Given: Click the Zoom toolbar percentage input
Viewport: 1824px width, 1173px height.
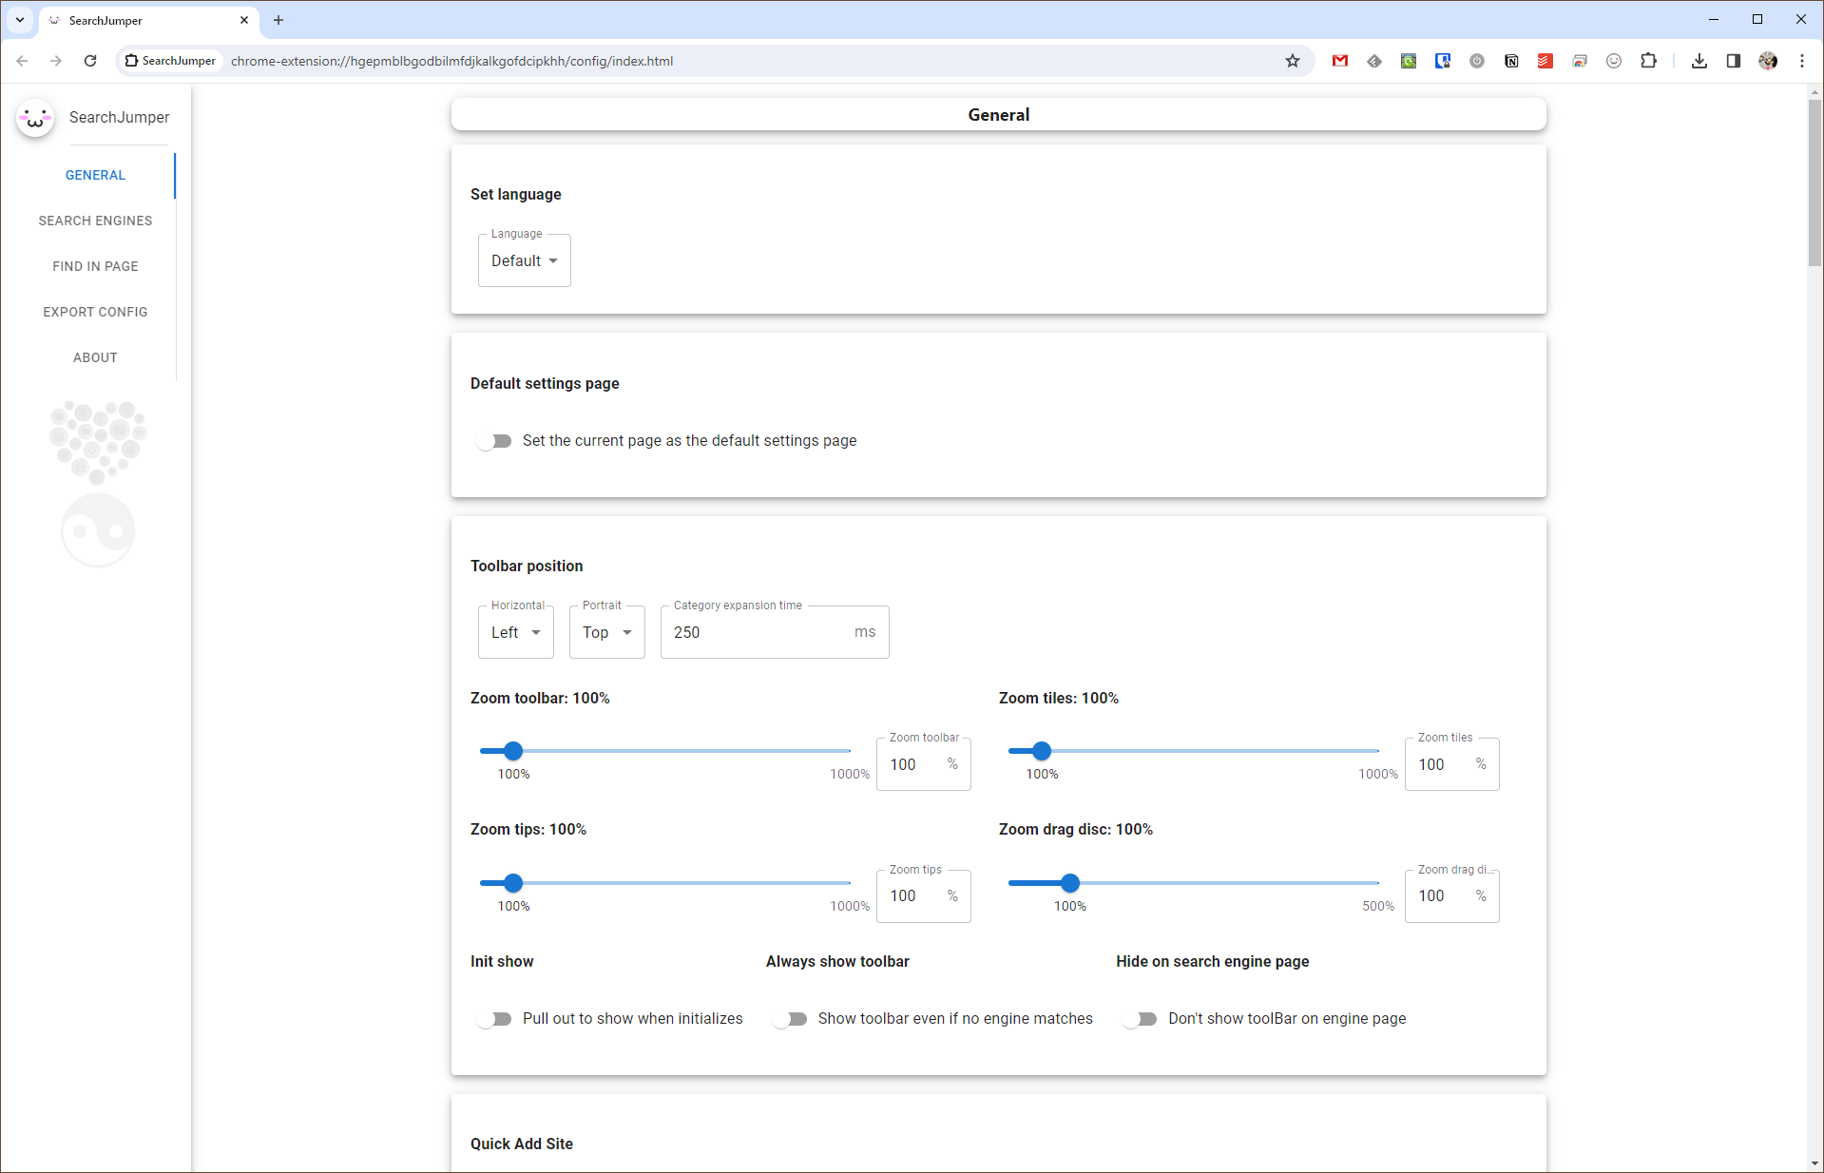Looking at the screenshot, I should [924, 764].
